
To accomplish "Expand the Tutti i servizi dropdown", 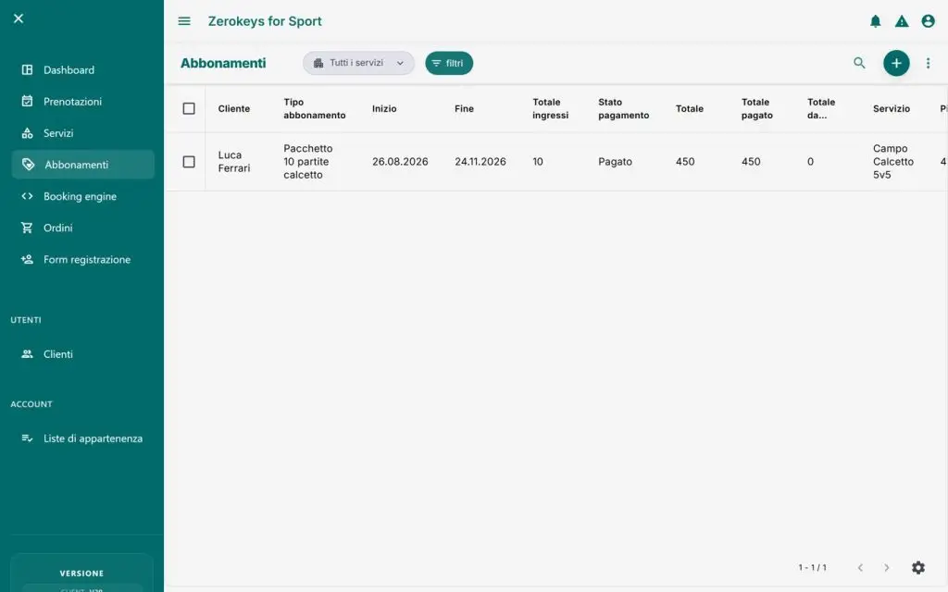I will click(358, 63).
